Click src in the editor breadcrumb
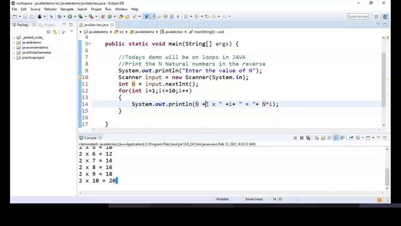This screenshot has width=401, height=226. click(122, 32)
